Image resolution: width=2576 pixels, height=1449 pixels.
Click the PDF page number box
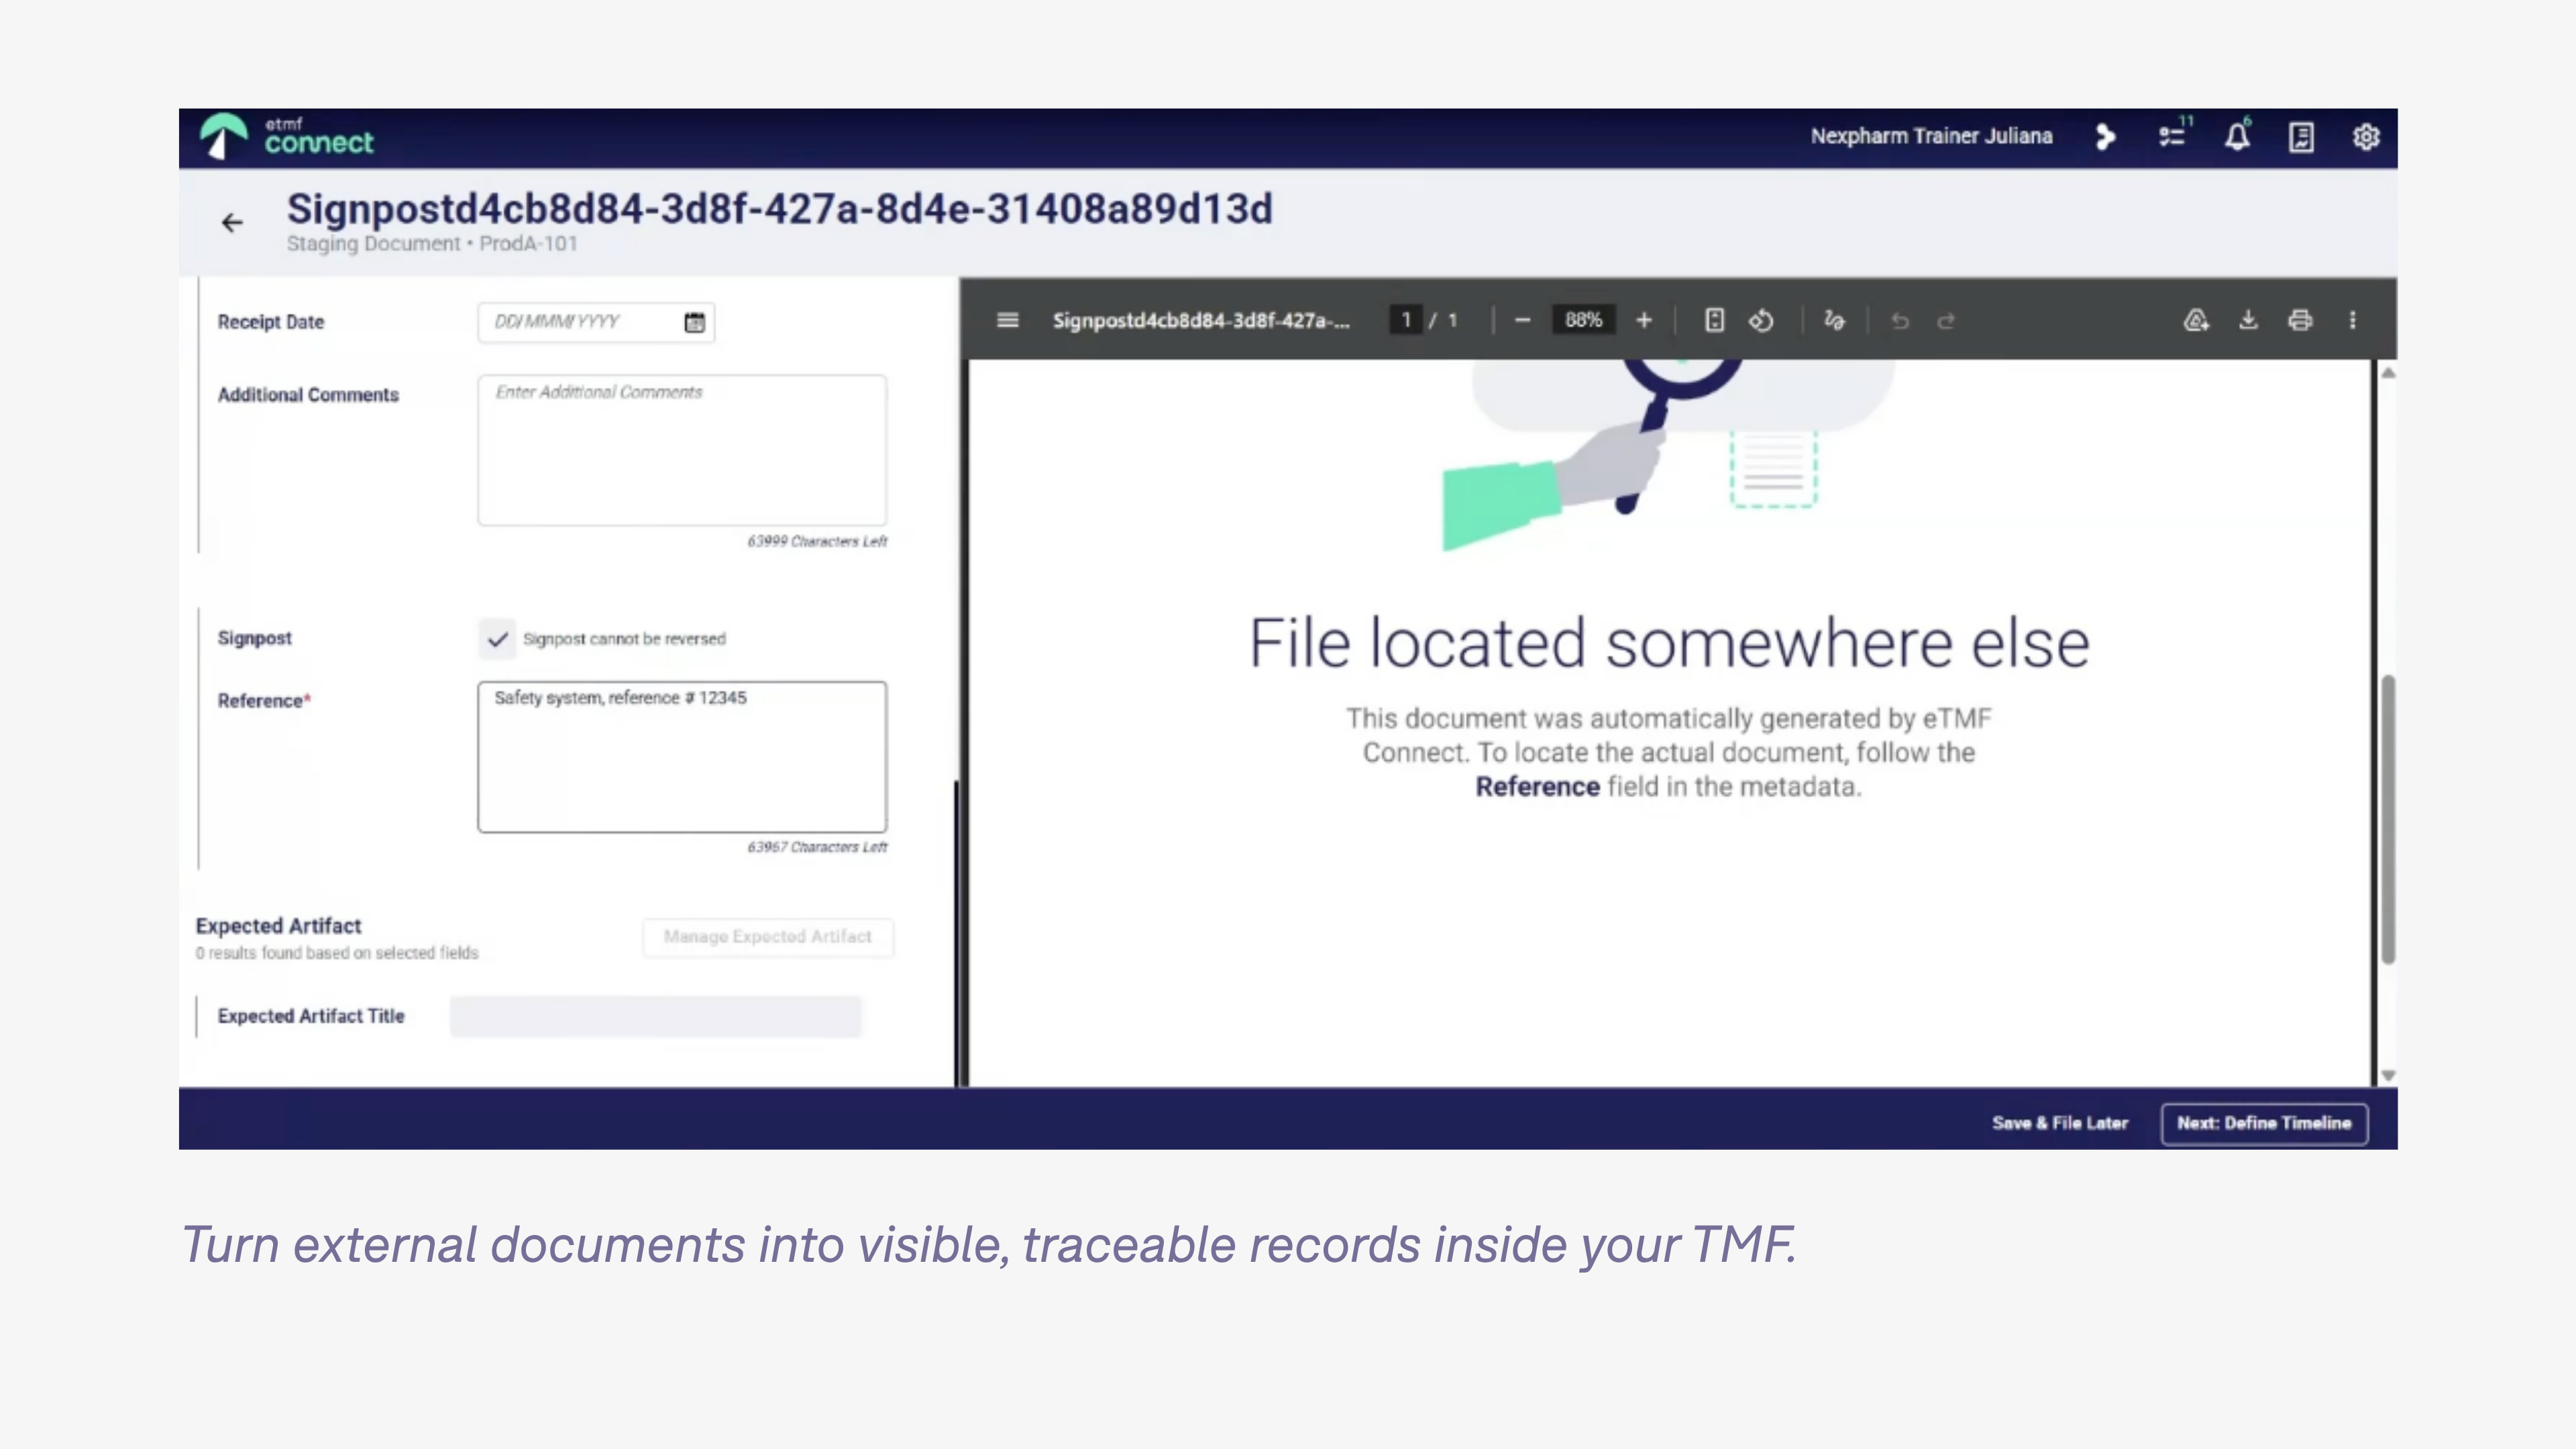pyautogui.click(x=1406, y=320)
